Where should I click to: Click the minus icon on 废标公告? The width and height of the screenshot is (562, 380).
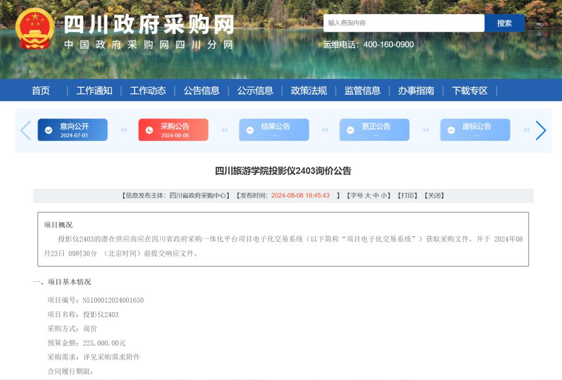pos(451,131)
